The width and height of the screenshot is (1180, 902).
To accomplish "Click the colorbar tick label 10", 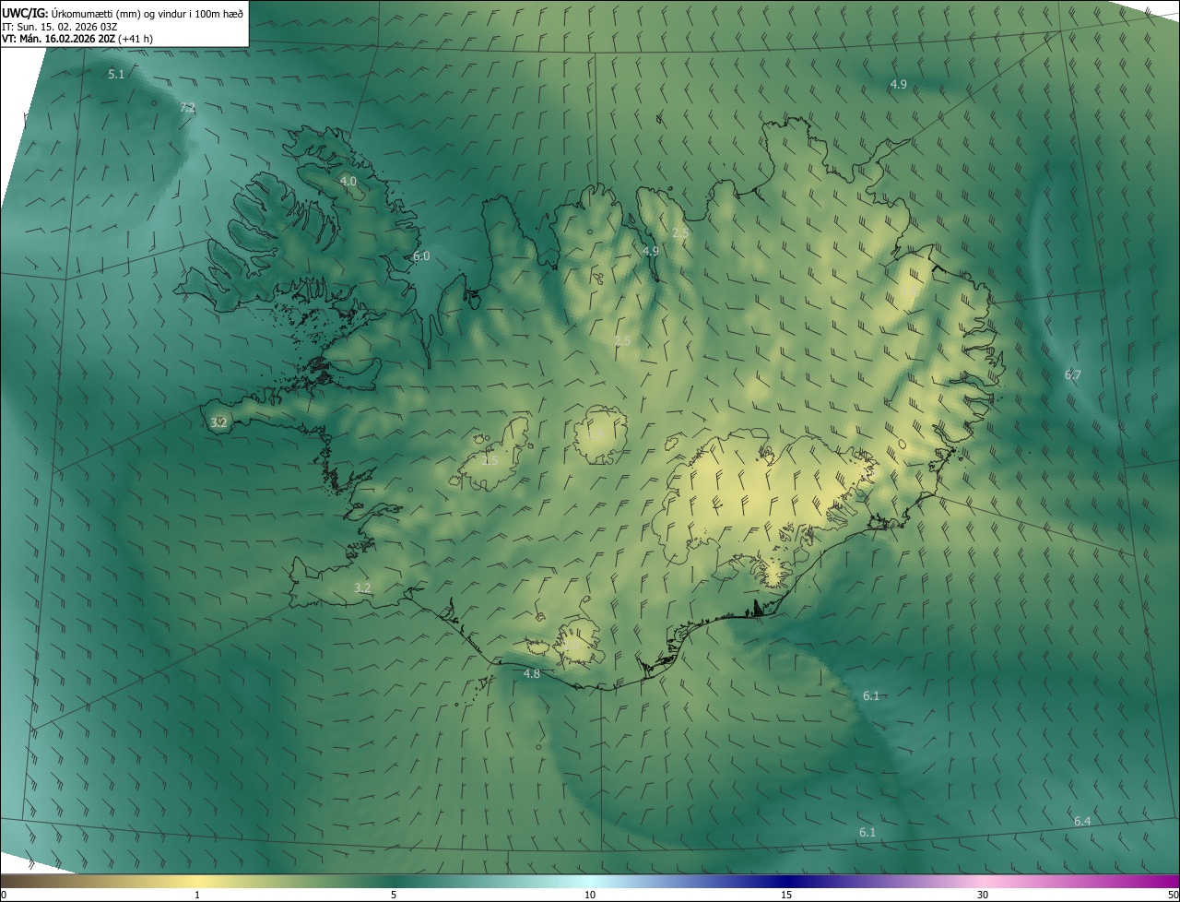I will [x=590, y=896].
